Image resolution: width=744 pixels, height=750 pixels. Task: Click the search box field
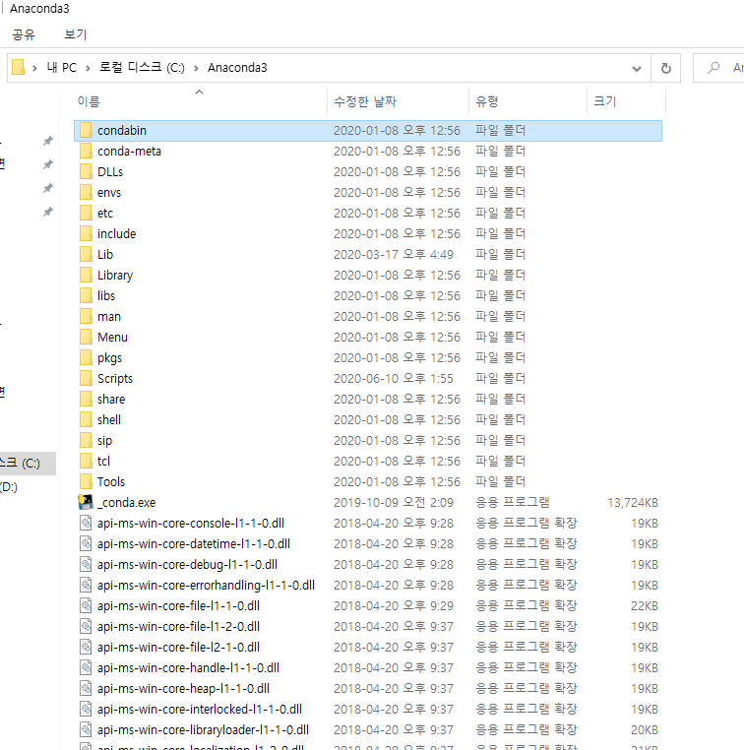pos(718,68)
